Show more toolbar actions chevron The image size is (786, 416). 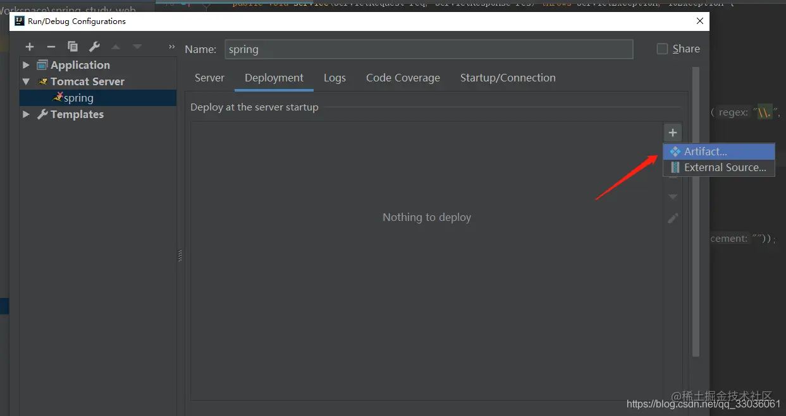coord(171,47)
